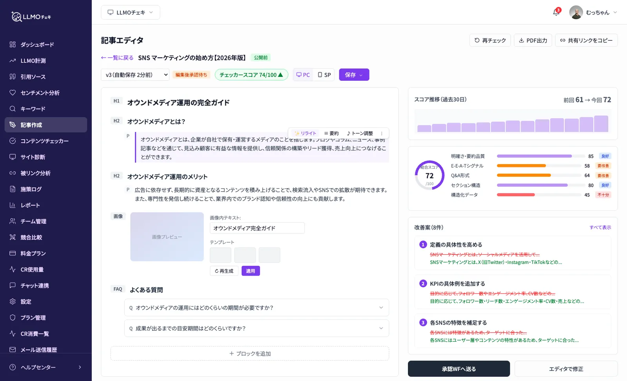
Task: Open suggestion 各SNSの特徴を補足する
Action: point(513,331)
